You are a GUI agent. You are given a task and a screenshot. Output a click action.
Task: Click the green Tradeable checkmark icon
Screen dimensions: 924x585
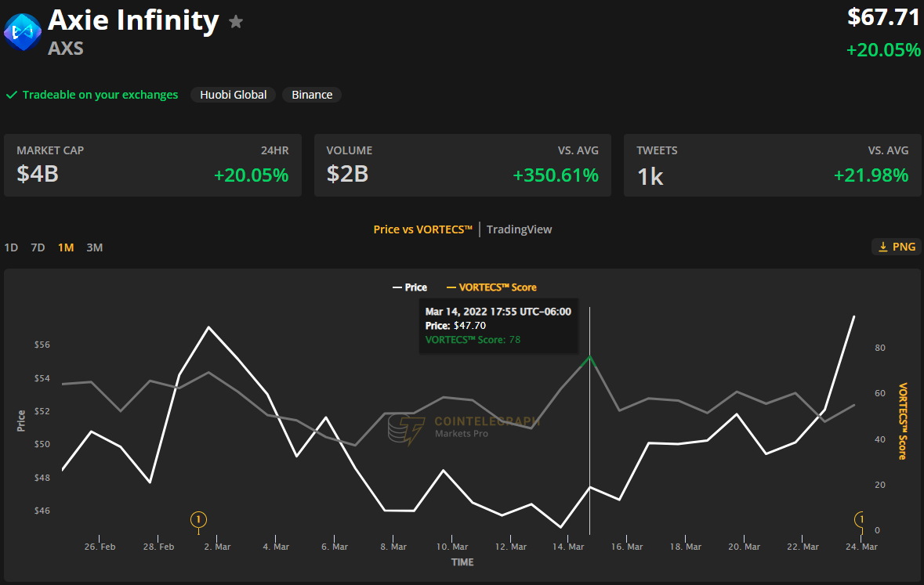[11, 95]
